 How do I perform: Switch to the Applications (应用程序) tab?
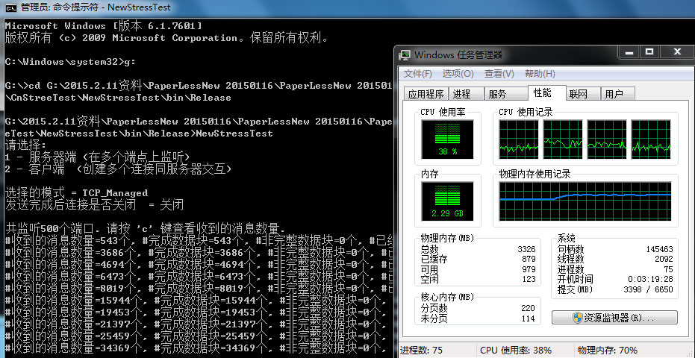click(x=426, y=94)
